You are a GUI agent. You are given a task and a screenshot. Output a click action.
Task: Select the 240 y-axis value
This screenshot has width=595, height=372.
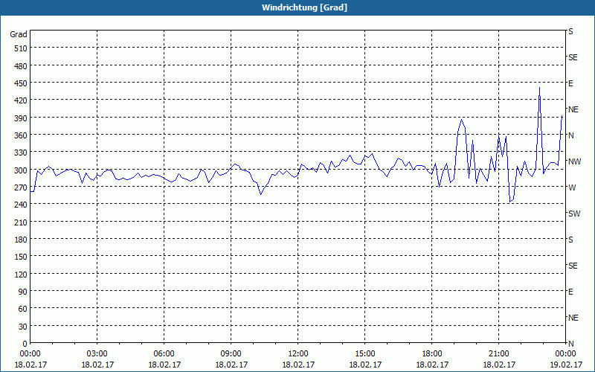(21, 205)
